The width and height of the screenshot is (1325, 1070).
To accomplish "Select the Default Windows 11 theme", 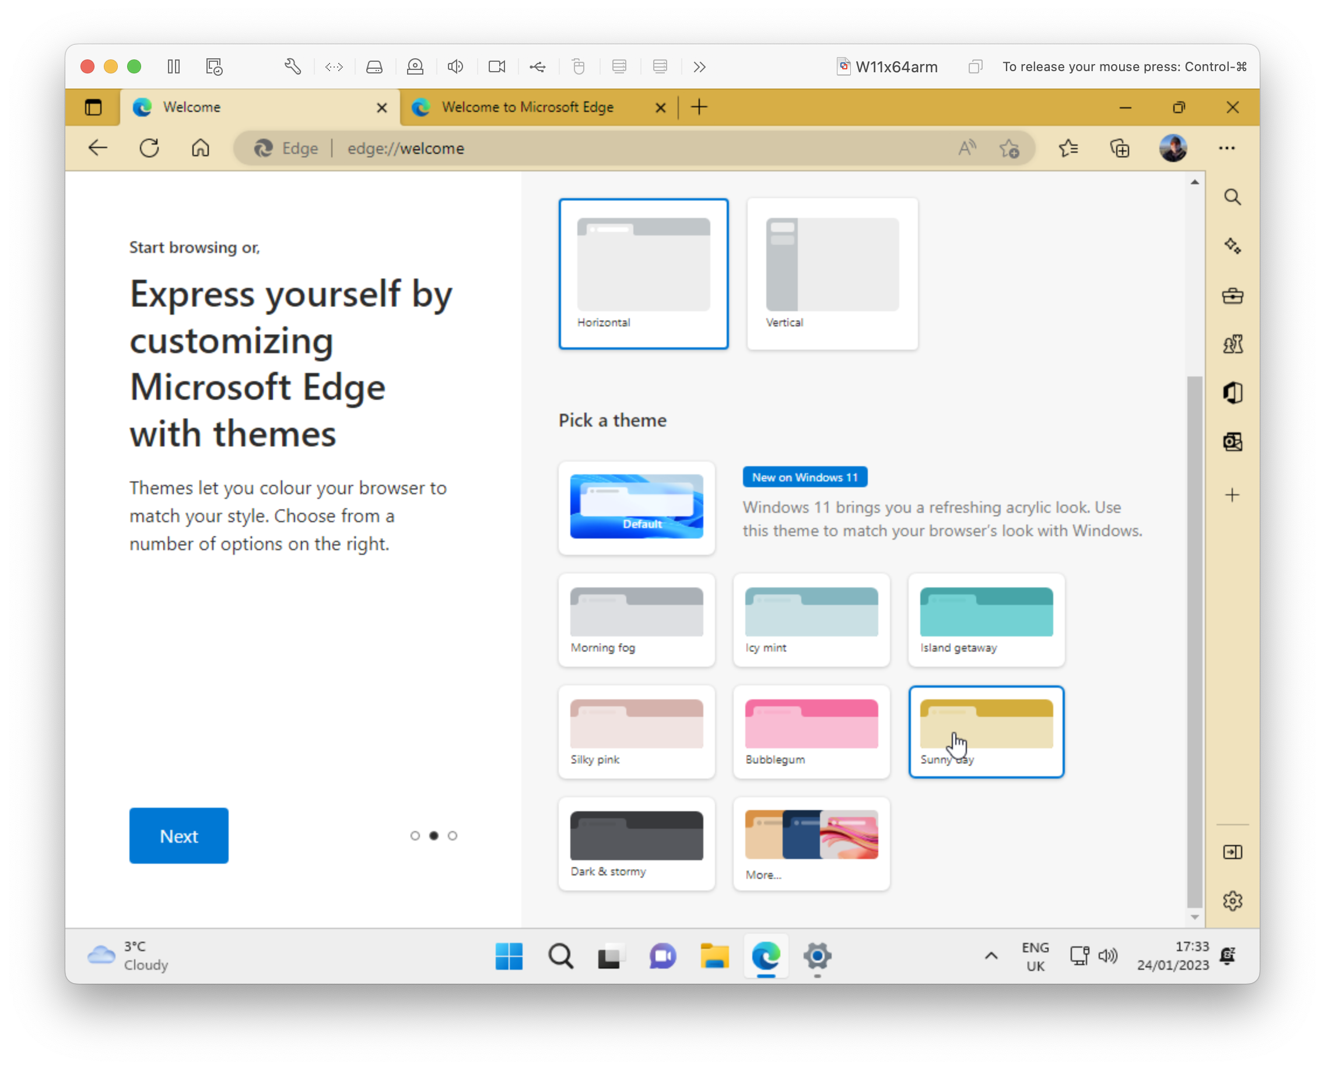I will coord(637,507).
